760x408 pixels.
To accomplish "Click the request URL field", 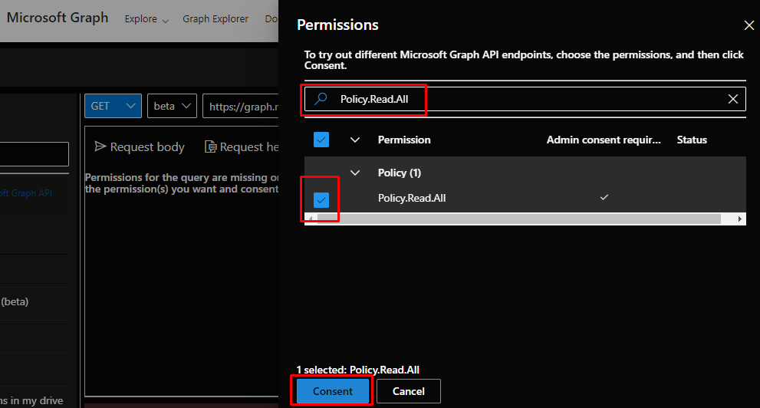I will coord(240,106).
